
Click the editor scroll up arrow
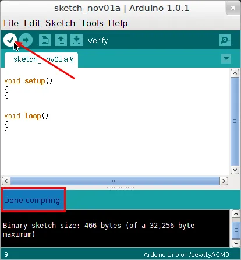pyautogui.click(x=235, y=73)
